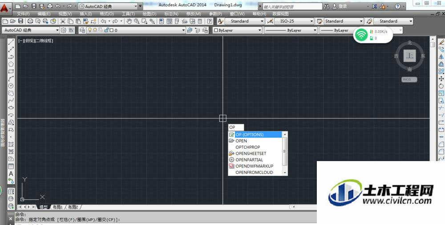Click the Text Style icon with letter A

(221, 21)
